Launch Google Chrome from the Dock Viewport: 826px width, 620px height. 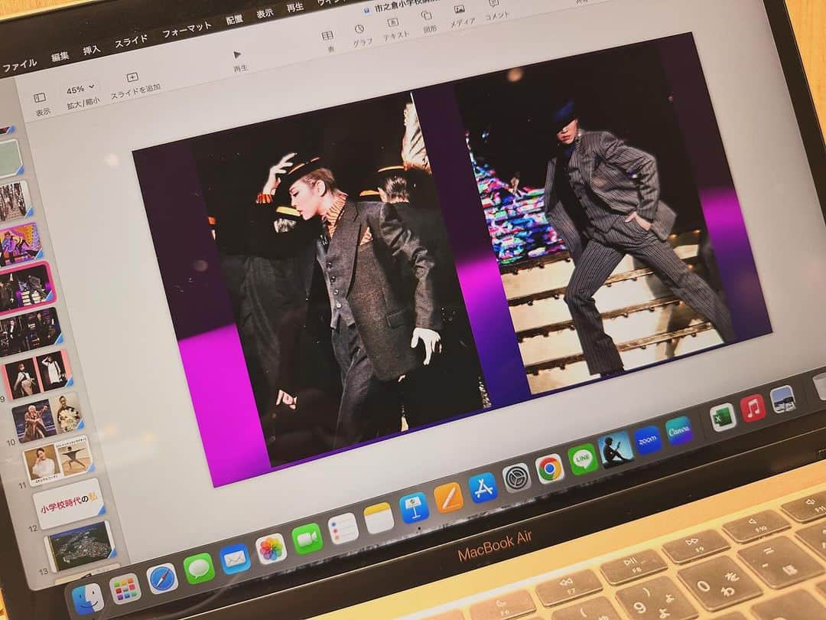[x=549, y=468]
